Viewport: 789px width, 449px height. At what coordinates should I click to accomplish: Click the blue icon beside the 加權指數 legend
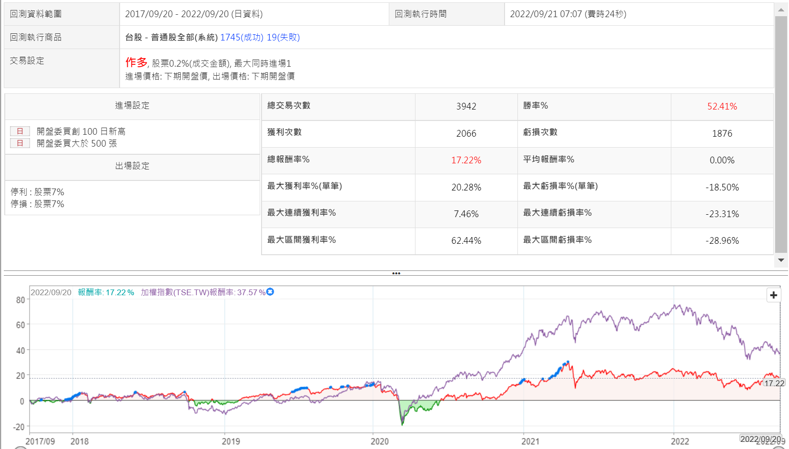coord(270,292)
